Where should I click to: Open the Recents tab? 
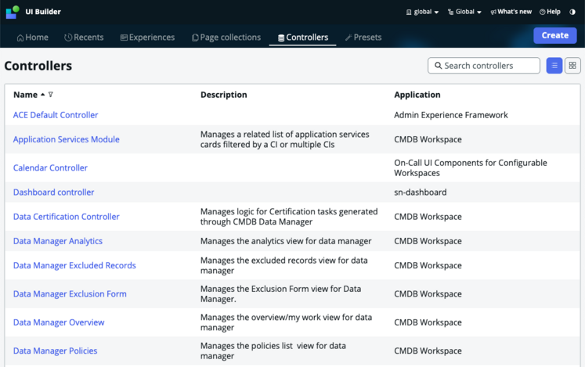tap(84, 38)
